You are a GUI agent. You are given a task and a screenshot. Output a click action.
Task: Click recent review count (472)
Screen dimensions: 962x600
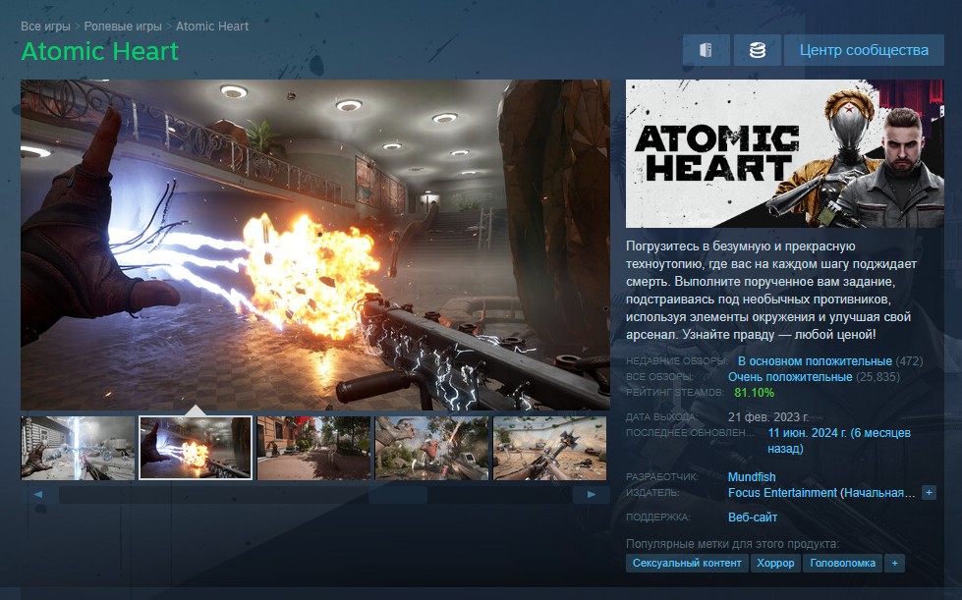point(909,361)
